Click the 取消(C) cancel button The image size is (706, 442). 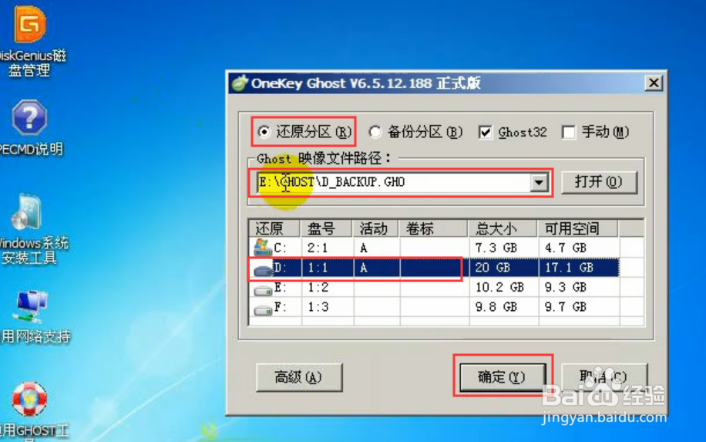click(603, 376)
